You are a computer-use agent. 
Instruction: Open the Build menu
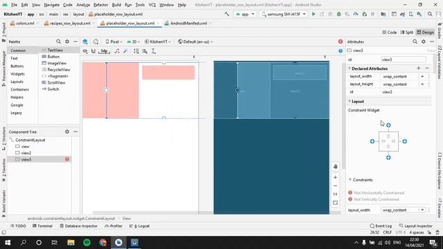(116, 5)
